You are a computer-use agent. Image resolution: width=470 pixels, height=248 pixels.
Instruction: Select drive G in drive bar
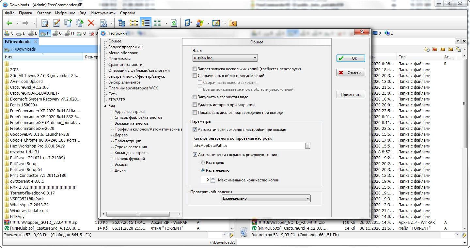pyautogui.click(x=57, y=33)
